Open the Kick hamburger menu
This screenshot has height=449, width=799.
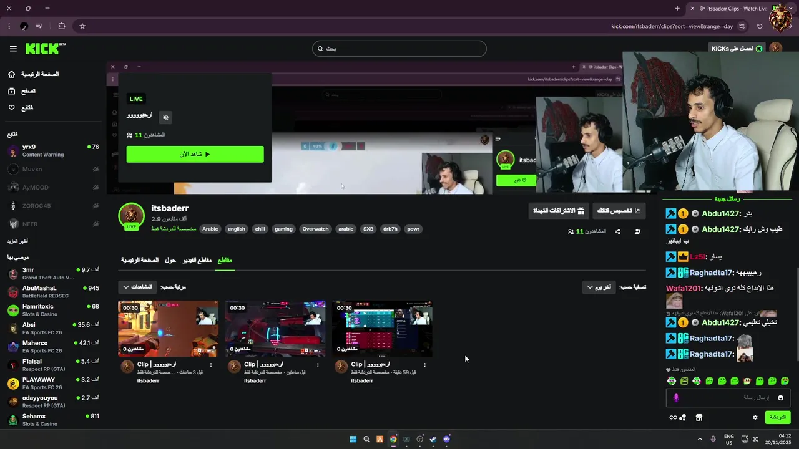(x=13, y=49)
